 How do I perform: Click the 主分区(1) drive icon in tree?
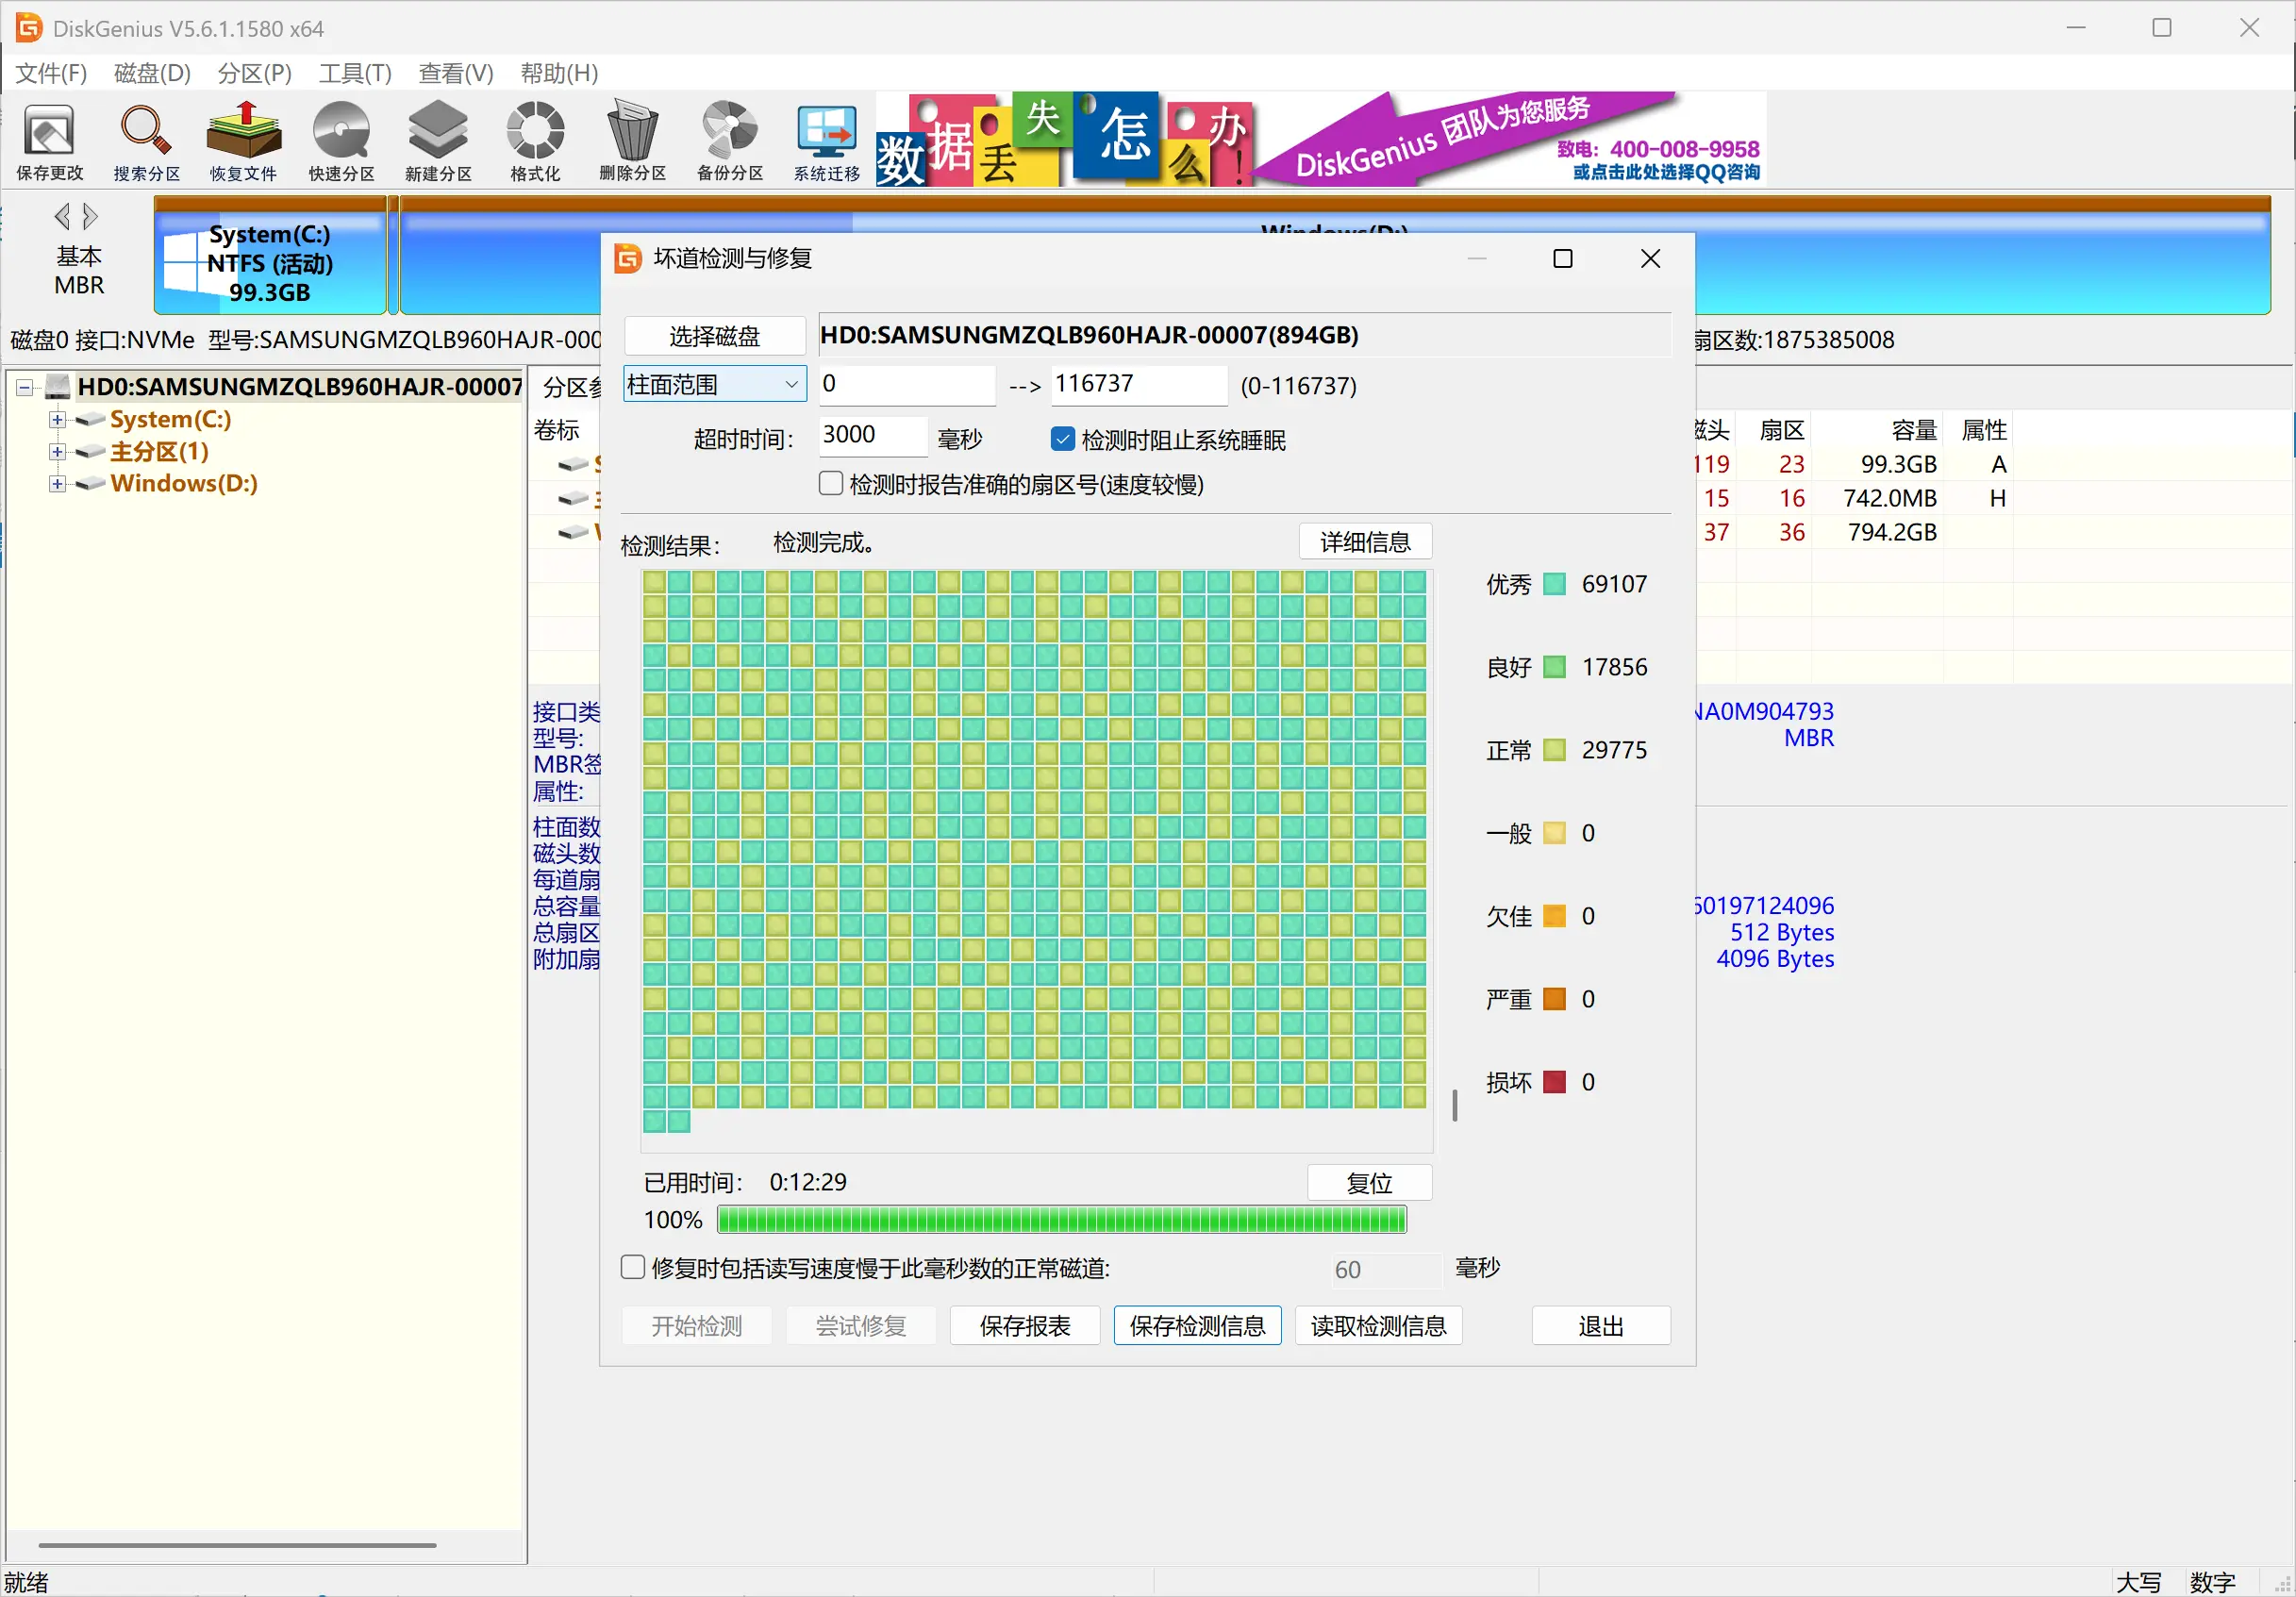tap(90, 451)
